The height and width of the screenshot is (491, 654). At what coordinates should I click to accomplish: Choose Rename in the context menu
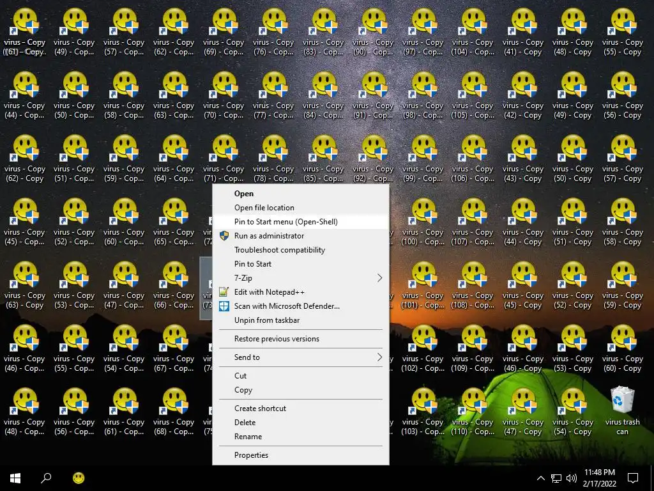tap(301, 437)
